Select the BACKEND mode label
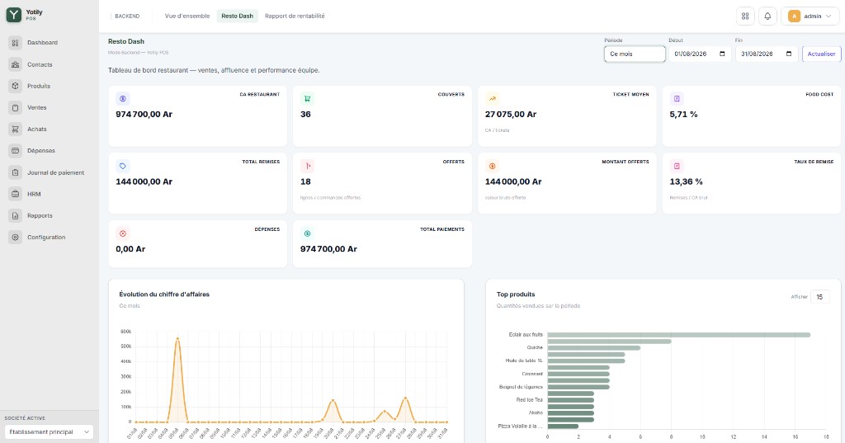845x443 pixels. (x=127, y=16)
